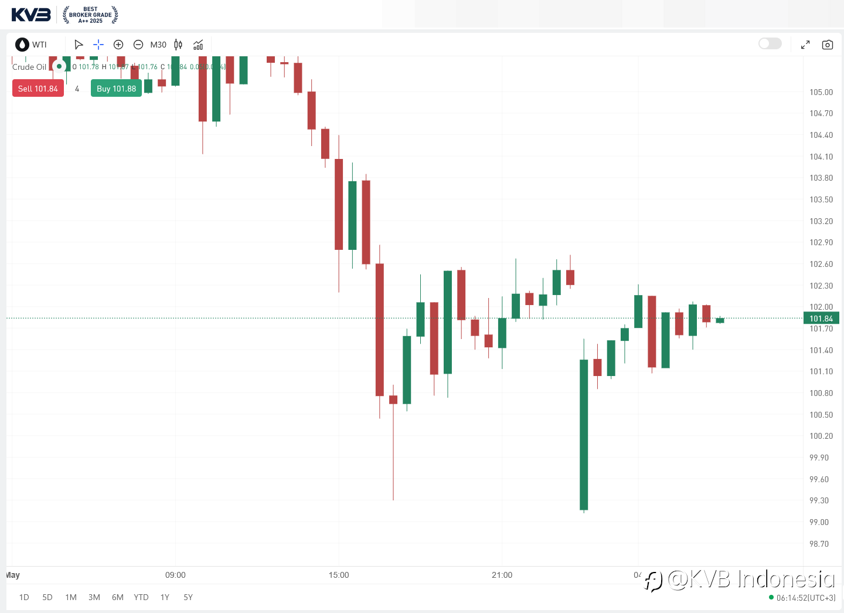Zoom out with the minus icon
Image resolution: width=844 pixels, height=613 pixels.
pyautogui.click(x=138, y=45)
